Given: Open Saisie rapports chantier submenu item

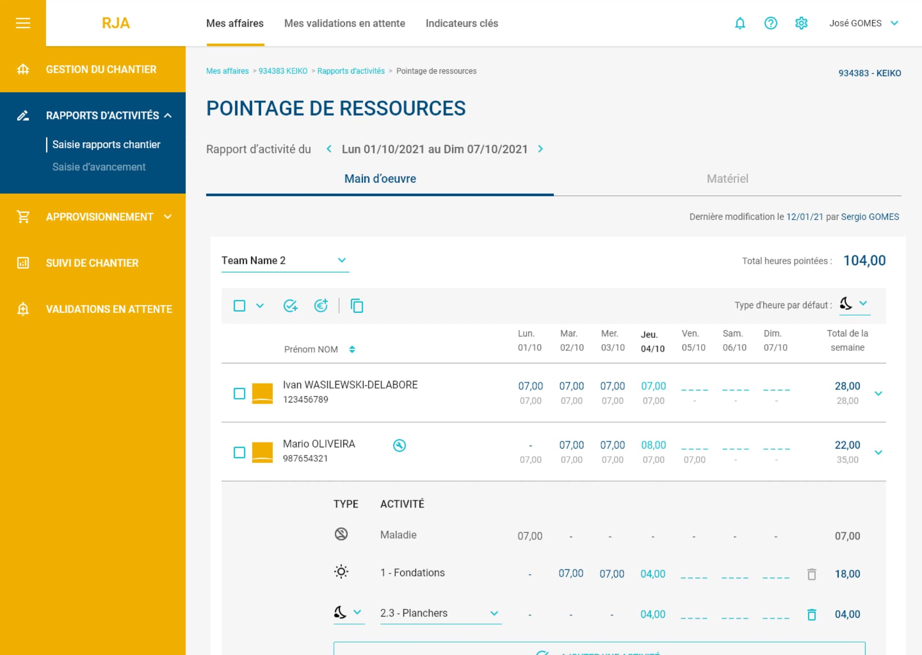Looking at the screenshot, I should click(106, 144).
